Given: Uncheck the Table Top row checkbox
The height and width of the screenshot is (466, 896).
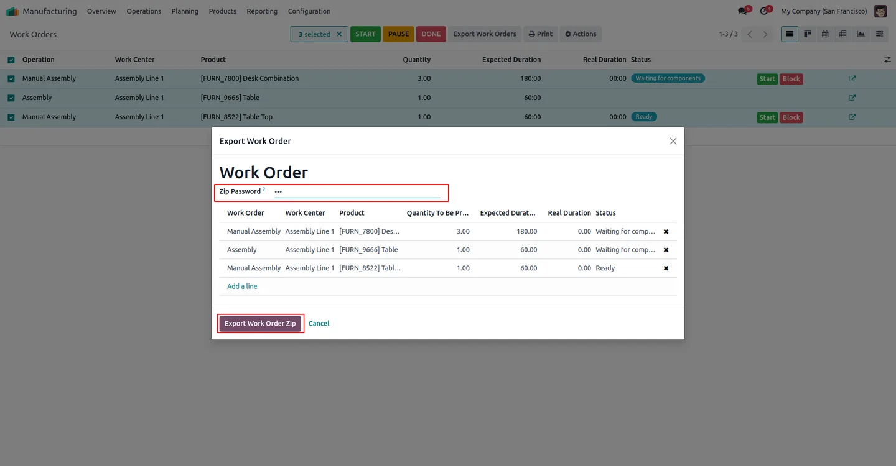Looking at the screenshot, I should 11,117.
